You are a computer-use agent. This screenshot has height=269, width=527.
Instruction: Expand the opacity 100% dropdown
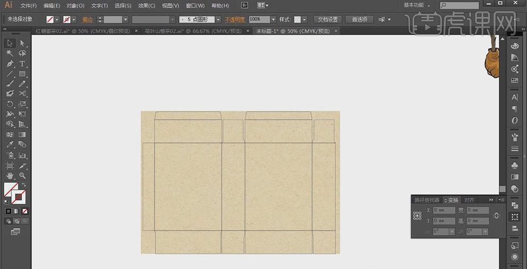pyautogui.click(x=273, y=20)
